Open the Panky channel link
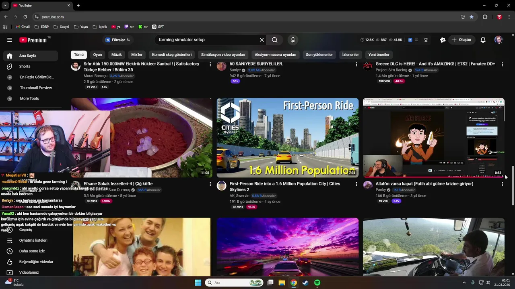This screenshot has height=289, width=515. tap(381, 190)
